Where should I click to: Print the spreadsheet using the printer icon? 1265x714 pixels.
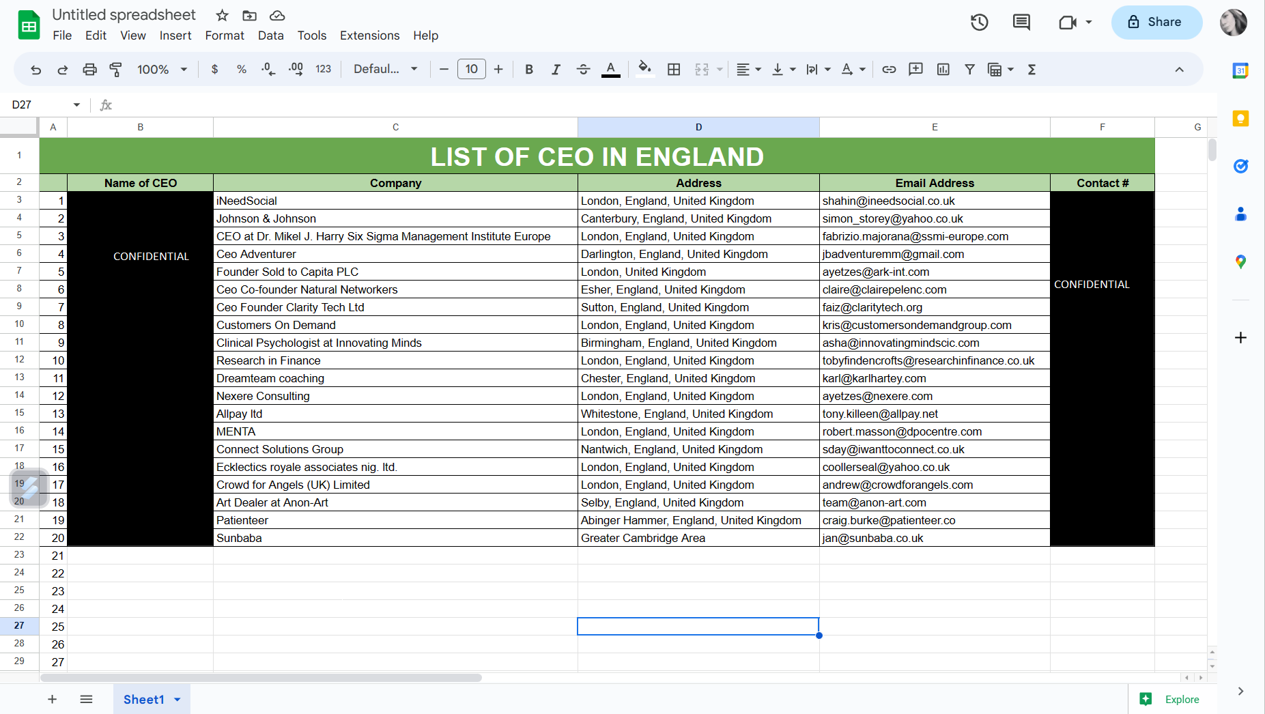point(89,70)
